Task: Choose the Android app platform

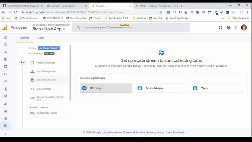Action: click(161, 88)
